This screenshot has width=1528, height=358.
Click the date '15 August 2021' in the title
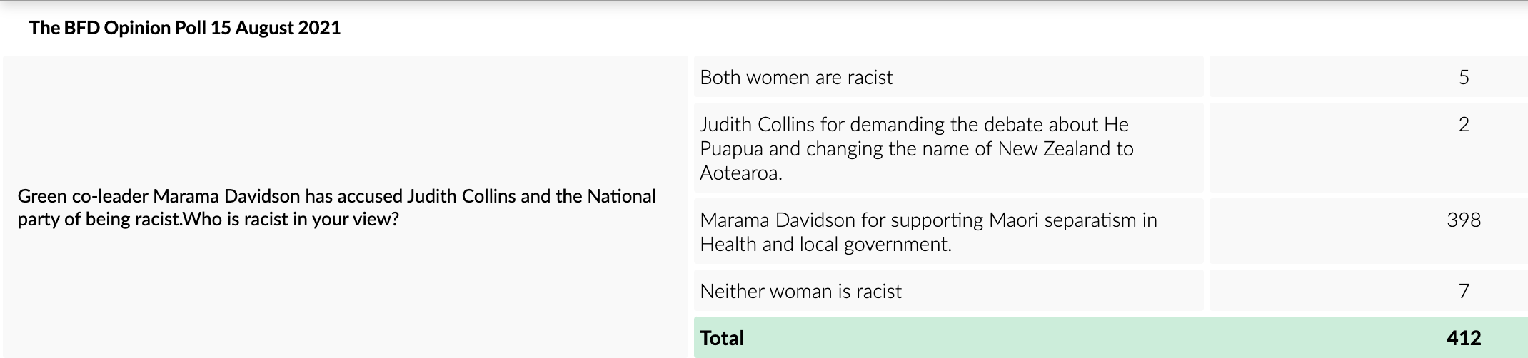coord(288,28)
